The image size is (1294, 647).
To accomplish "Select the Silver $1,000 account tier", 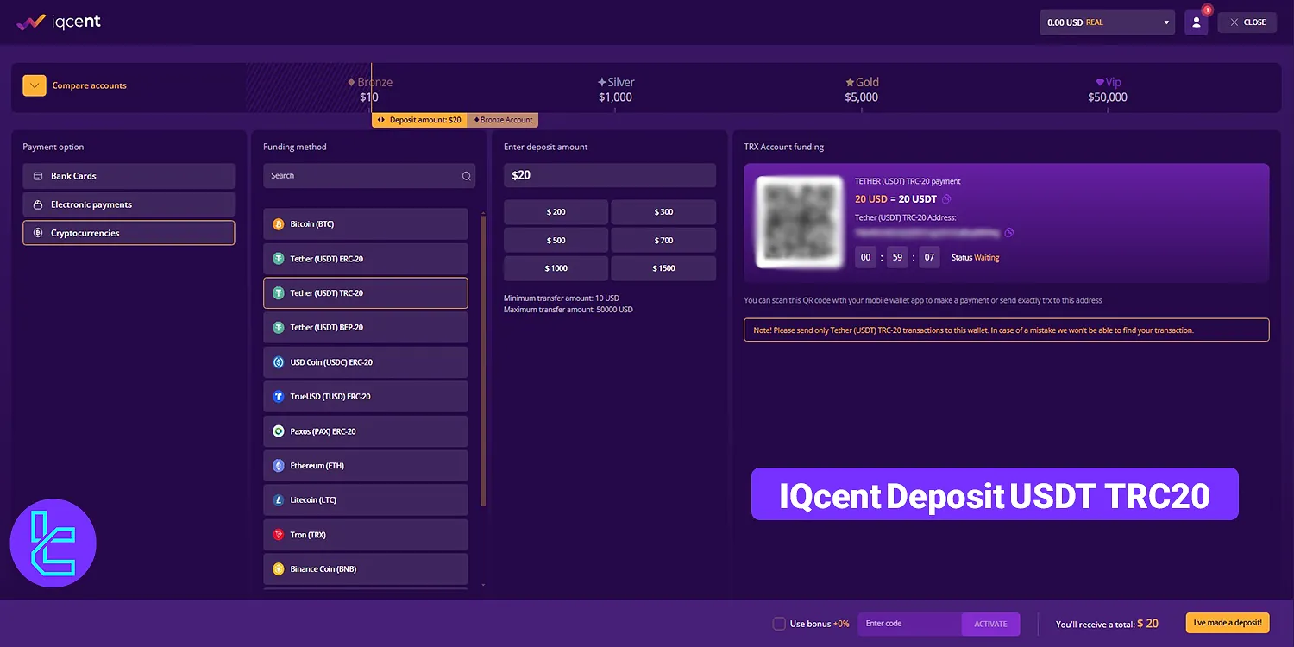I will point(616,90).
